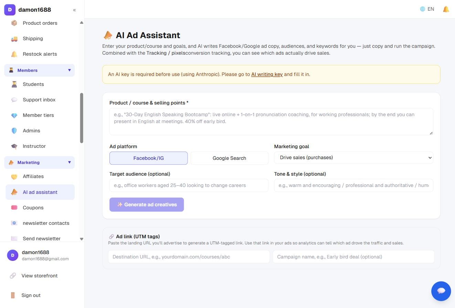Click the View storefront link icon
455x308 pixels.
pyautogui.click(x=13, y=276)
